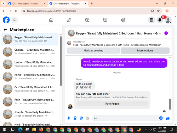Open the Notifications bell icon
This screenshot has height=133, width=177.
[x=160, y=20]
